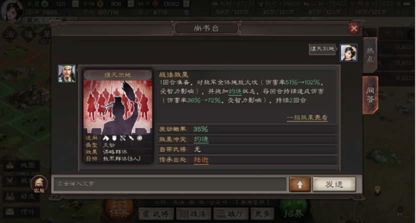Image resolution: width=416 pixels, height=223 pixels.
Task: Open the 武将 generals menu button
Action: tap(157, 214)
